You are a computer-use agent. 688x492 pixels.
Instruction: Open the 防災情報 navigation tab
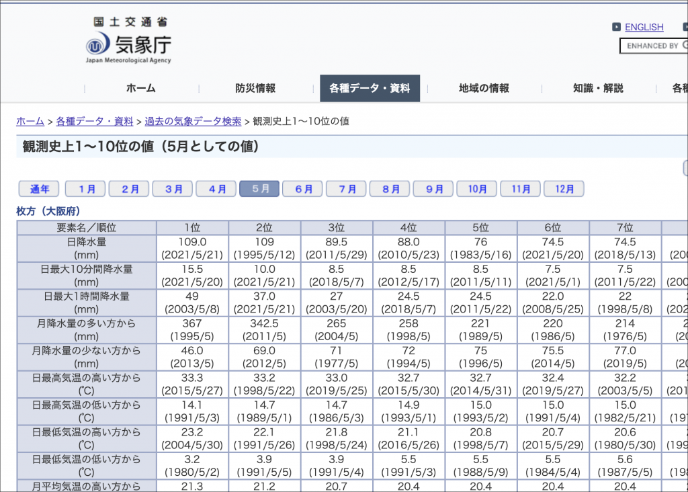(255, 88)
